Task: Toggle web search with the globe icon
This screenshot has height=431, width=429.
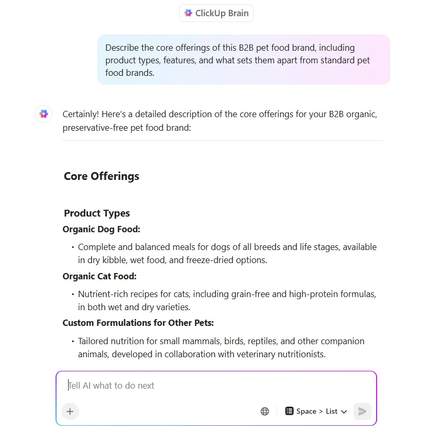Action: [265, 411]
